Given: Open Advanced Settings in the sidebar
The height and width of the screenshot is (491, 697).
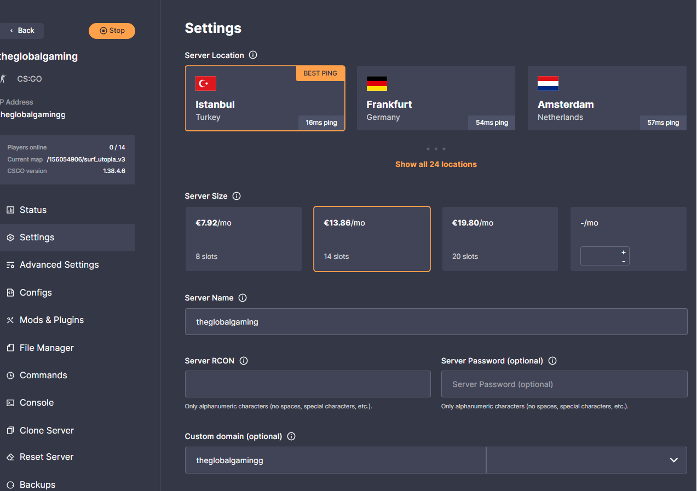Looking at the screenshot, I should coord(59,265).
